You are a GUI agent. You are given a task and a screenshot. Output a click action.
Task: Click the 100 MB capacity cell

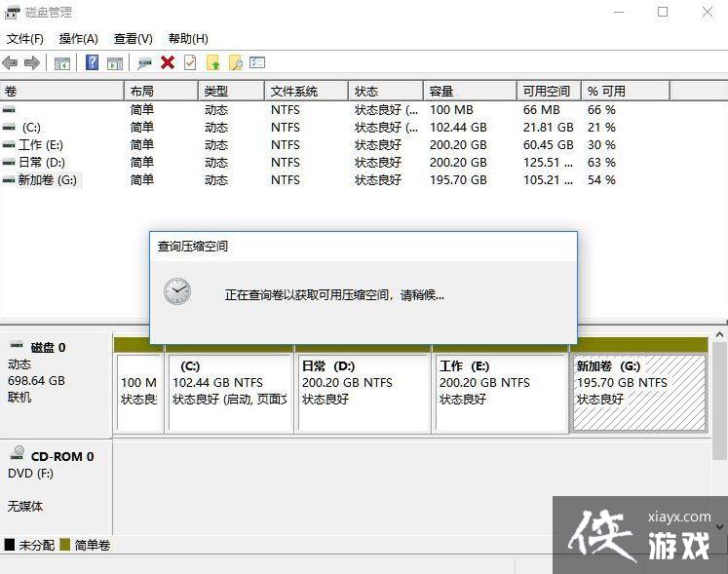(451, 110)
